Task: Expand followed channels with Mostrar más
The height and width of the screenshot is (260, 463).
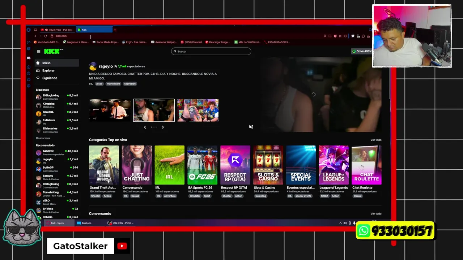Action: (43, 138)
